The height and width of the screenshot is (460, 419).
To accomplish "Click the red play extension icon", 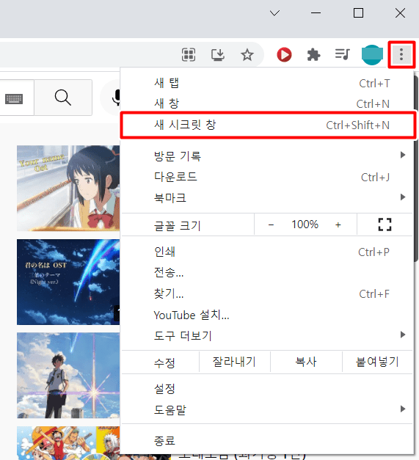I will (284, 55).
